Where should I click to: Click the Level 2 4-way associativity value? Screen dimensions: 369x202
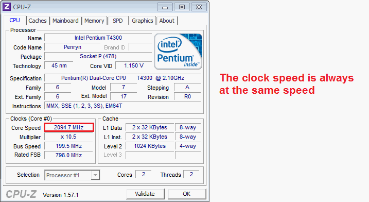point(188,146)
